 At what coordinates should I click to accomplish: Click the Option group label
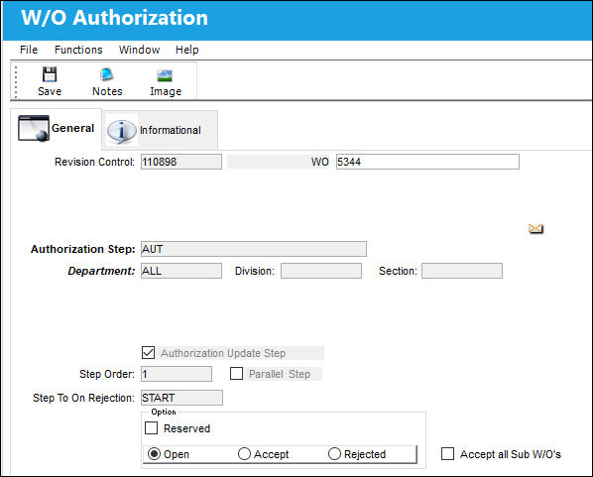click(x=164, y=412)
